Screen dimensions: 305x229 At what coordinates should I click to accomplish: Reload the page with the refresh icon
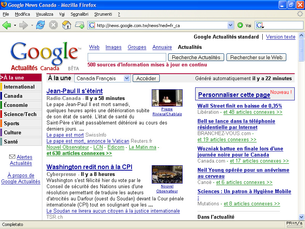(x=40, y=25)
